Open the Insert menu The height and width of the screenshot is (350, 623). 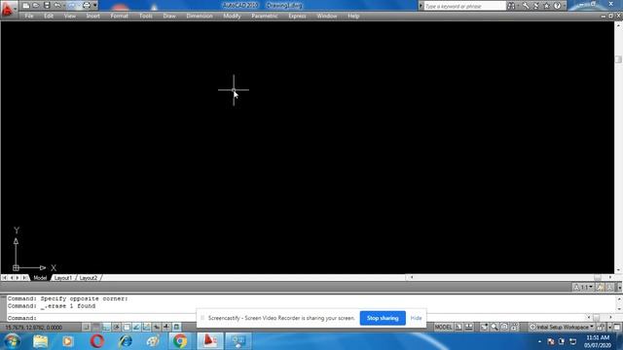(93, 16)
